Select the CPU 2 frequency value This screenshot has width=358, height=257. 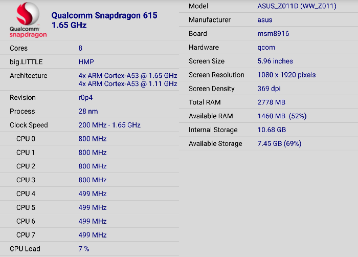(x=93, y=166)
